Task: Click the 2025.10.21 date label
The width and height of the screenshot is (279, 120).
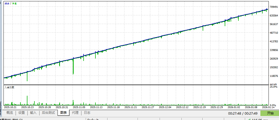Action: 10,107
